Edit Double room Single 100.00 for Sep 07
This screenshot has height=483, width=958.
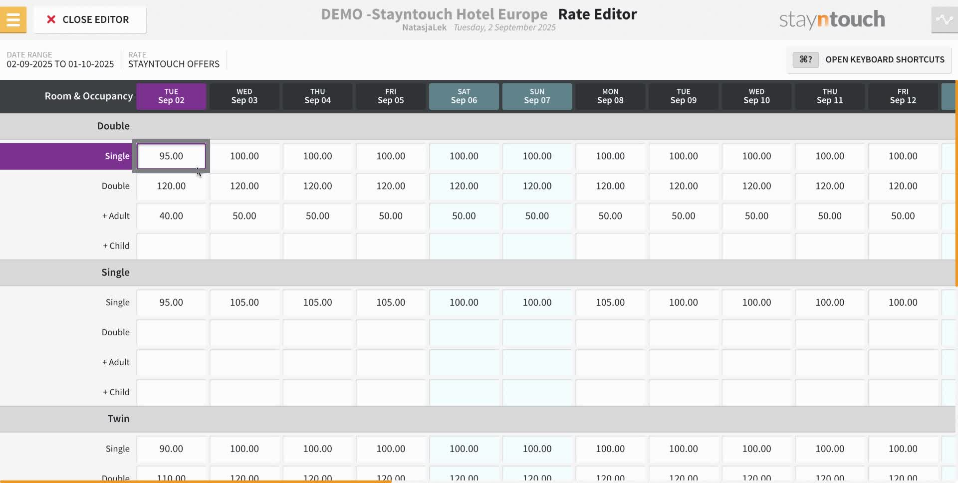pyautogui.click(x=537, y=156)
